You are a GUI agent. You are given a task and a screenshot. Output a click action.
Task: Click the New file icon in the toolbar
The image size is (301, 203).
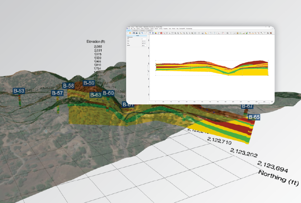tap(127, 33)
